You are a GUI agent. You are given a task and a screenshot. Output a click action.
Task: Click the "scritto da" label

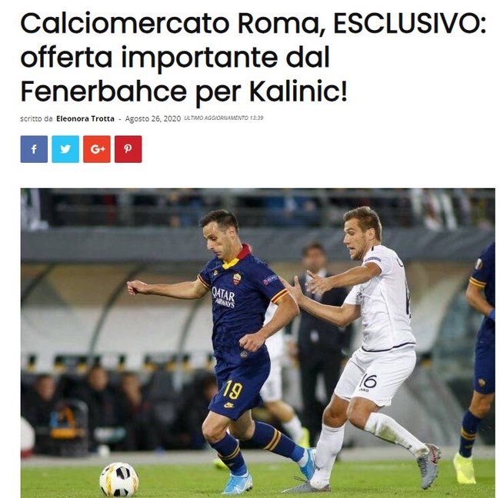click(x=36, y=118)
